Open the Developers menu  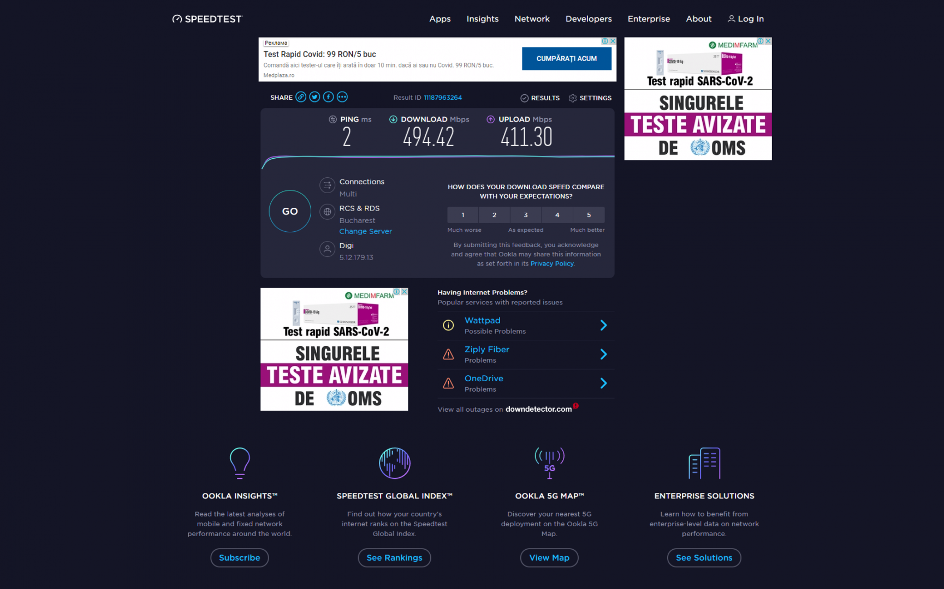(589, 19)
